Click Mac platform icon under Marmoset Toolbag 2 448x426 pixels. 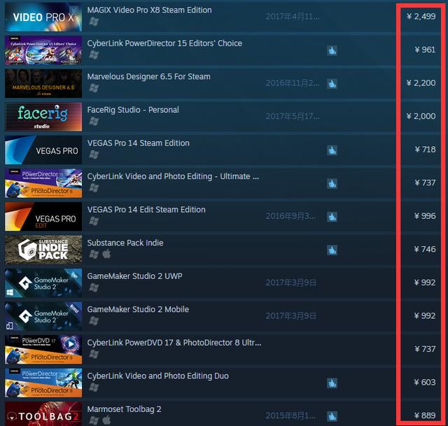[x=106, y=420]
